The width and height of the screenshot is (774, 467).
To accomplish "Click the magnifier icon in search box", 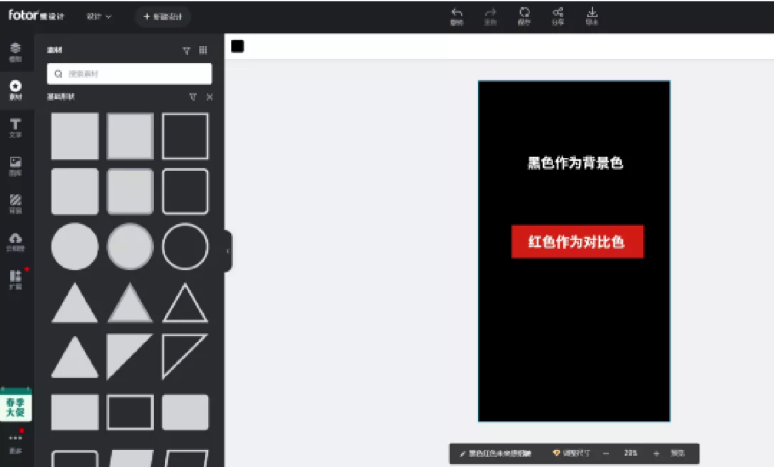I will tap(58, 74).
